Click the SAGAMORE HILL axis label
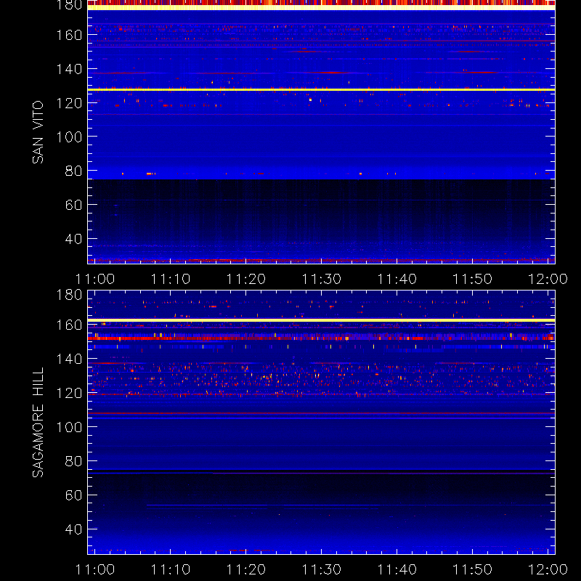The width and height of the screenshot is (581, 581). pyautogui.click(x=38, y=423)
